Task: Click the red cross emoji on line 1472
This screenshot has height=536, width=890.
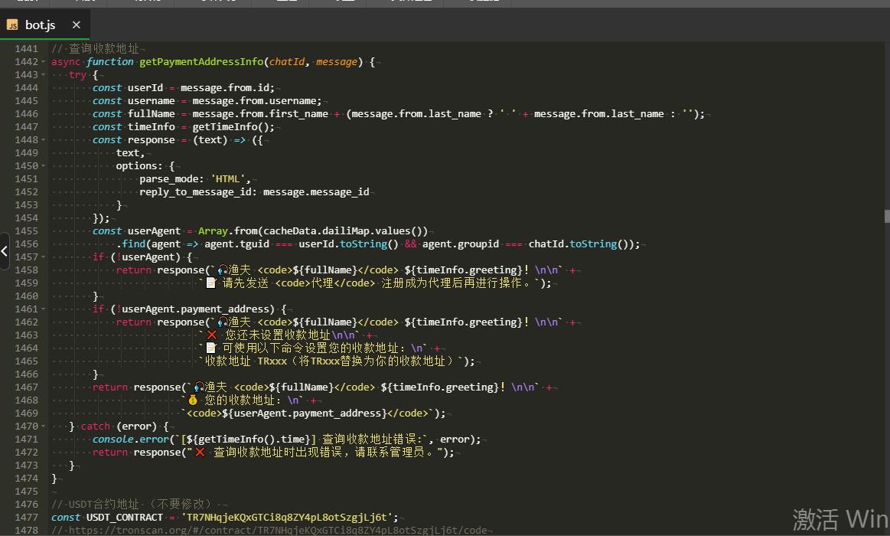Action: (200, 453)
